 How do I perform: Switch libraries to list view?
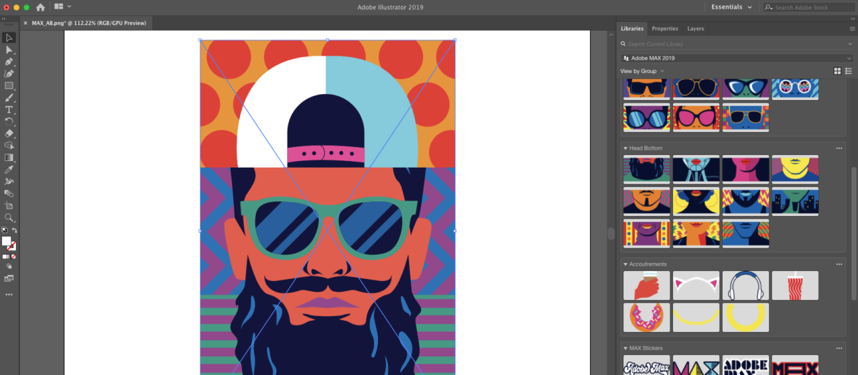pos(849,71)
